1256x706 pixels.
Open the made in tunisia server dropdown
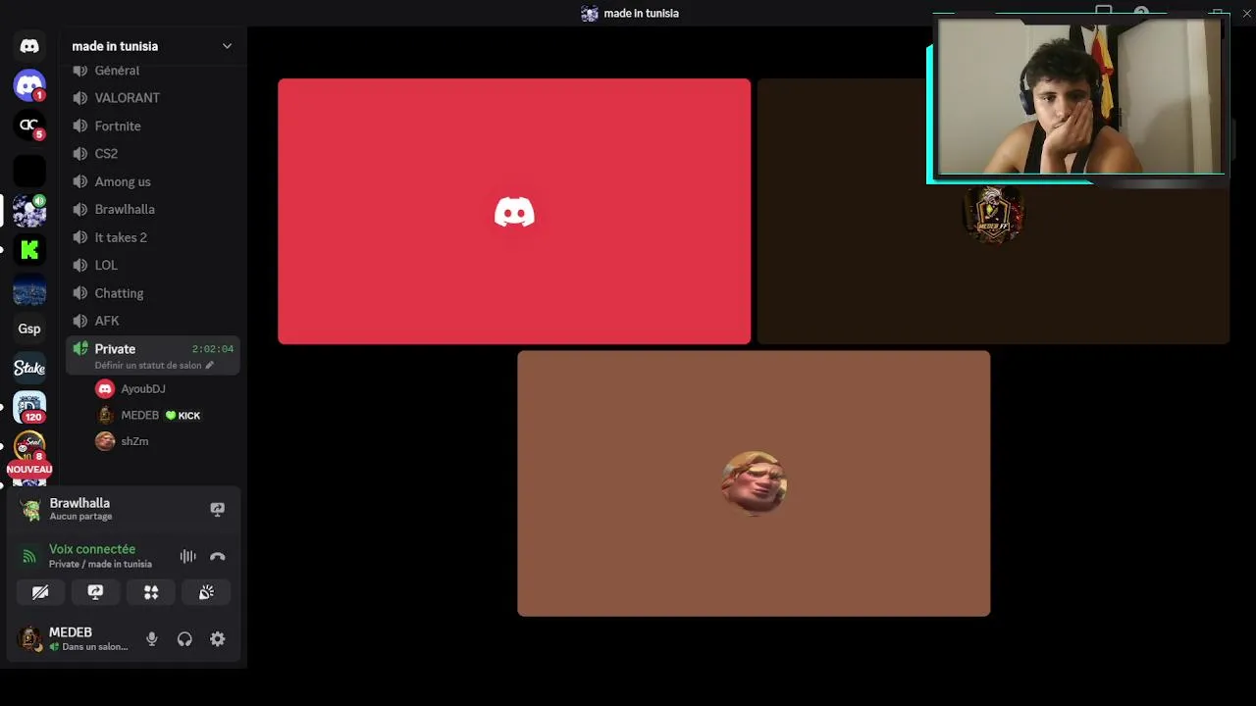[x=227, y=46]
